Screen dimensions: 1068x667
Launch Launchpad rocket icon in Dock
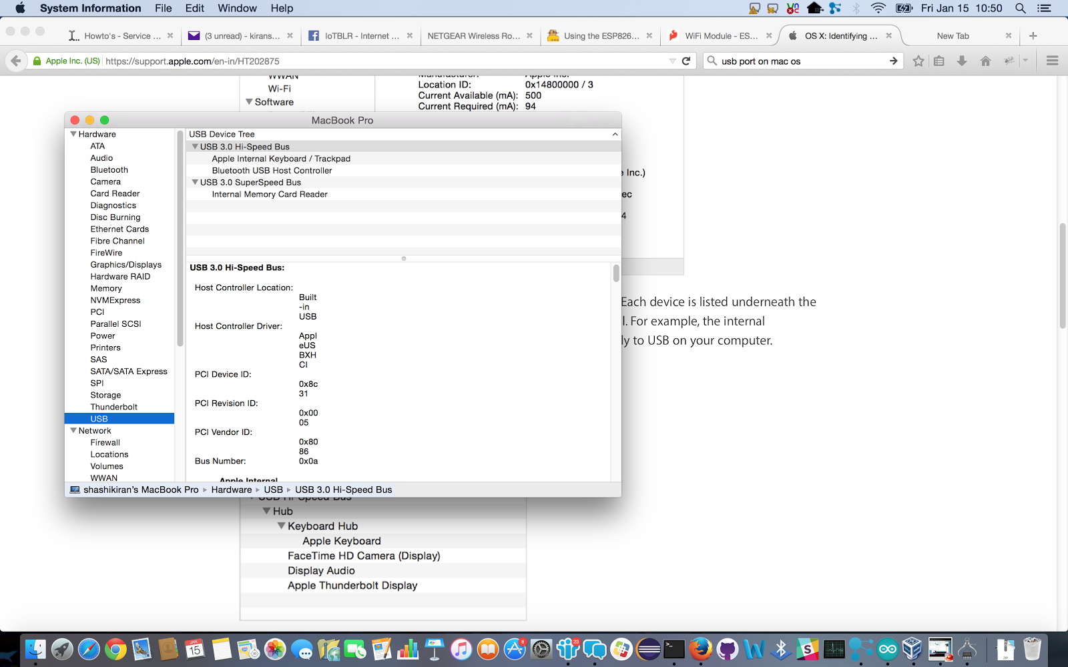click(x=62, y=649)
